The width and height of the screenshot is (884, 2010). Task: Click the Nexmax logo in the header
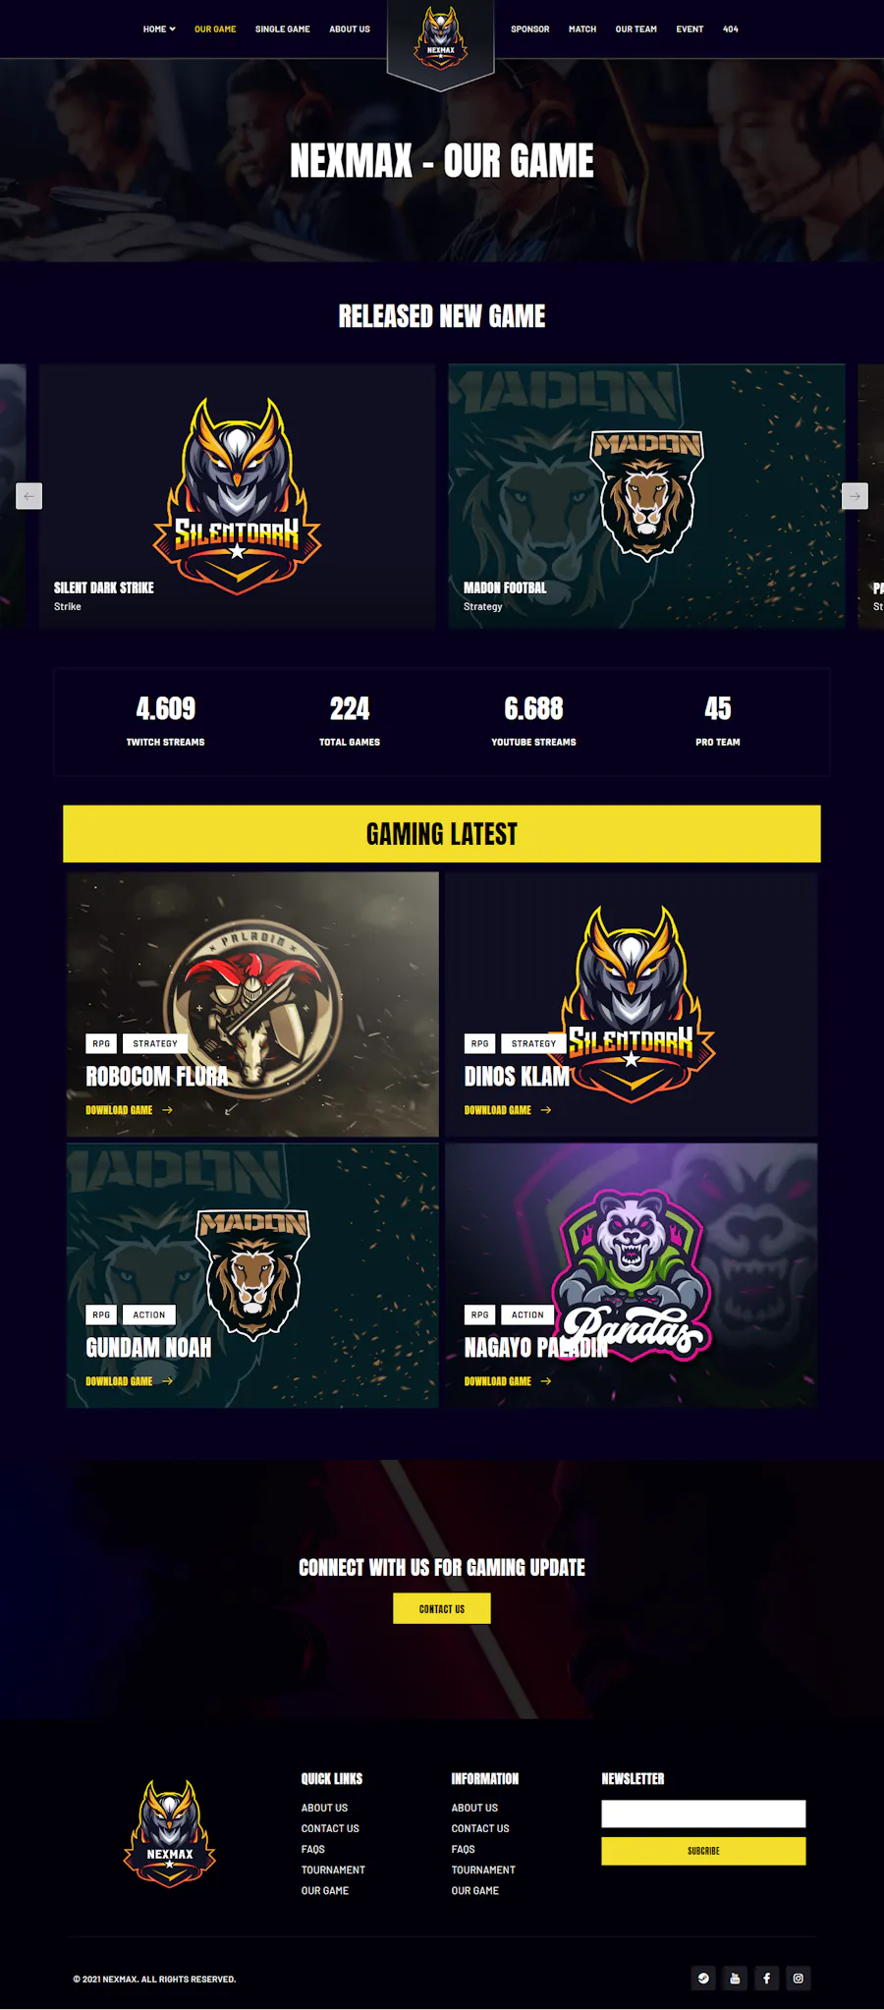pyautogui.click(x=440, y=39)
